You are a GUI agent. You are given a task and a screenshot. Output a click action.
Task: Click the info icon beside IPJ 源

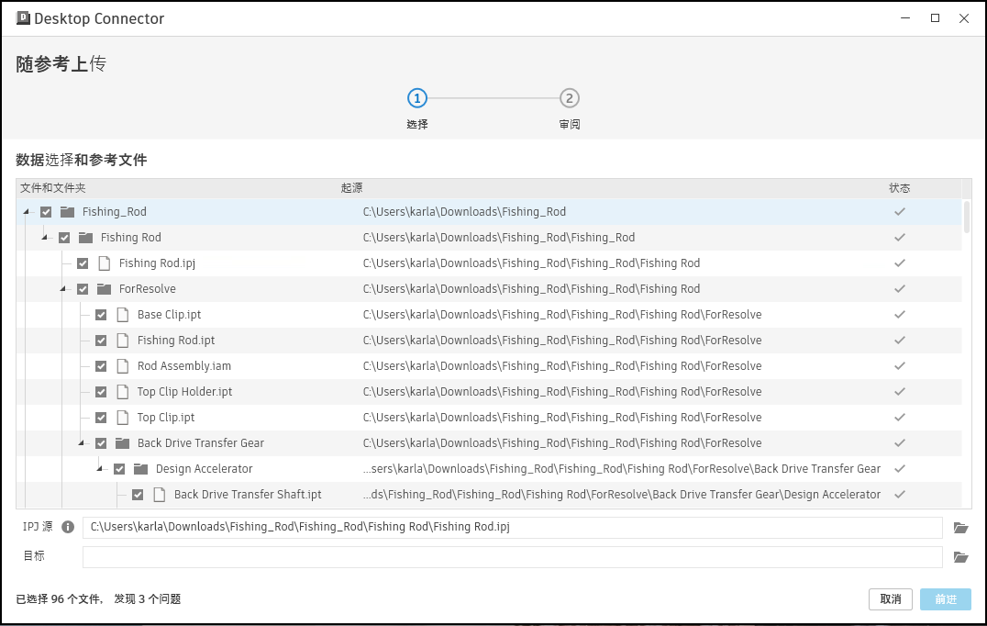68,527
